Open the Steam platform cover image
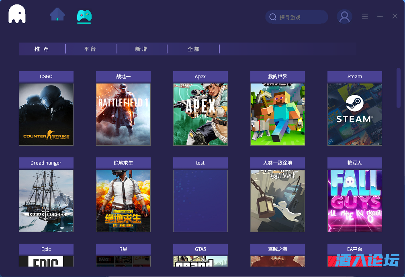 pyautogui.click(x=355, y=114)
